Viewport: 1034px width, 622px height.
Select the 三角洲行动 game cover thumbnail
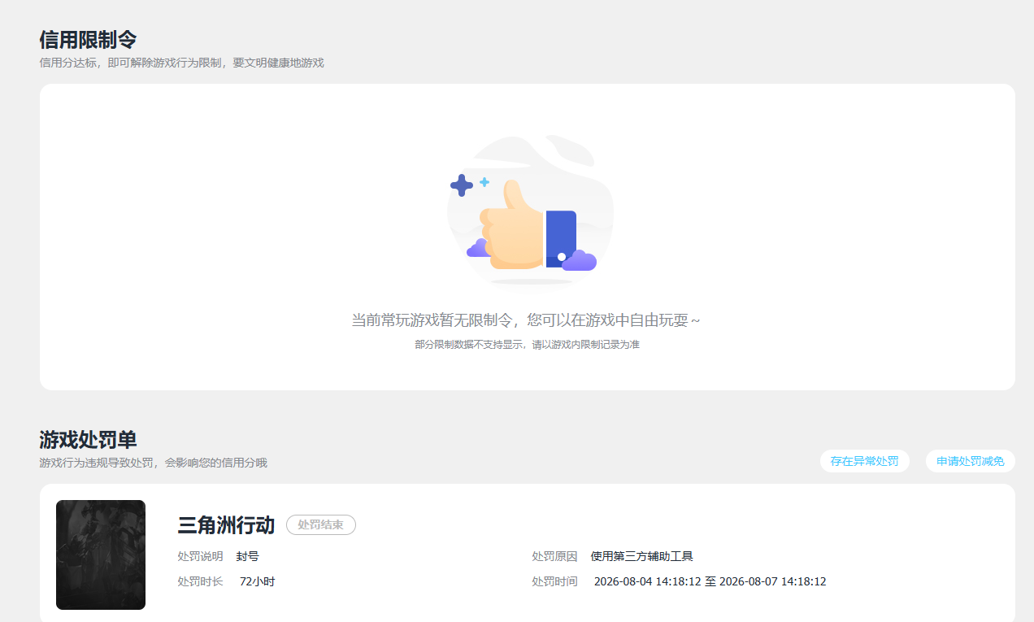(101, 555)
